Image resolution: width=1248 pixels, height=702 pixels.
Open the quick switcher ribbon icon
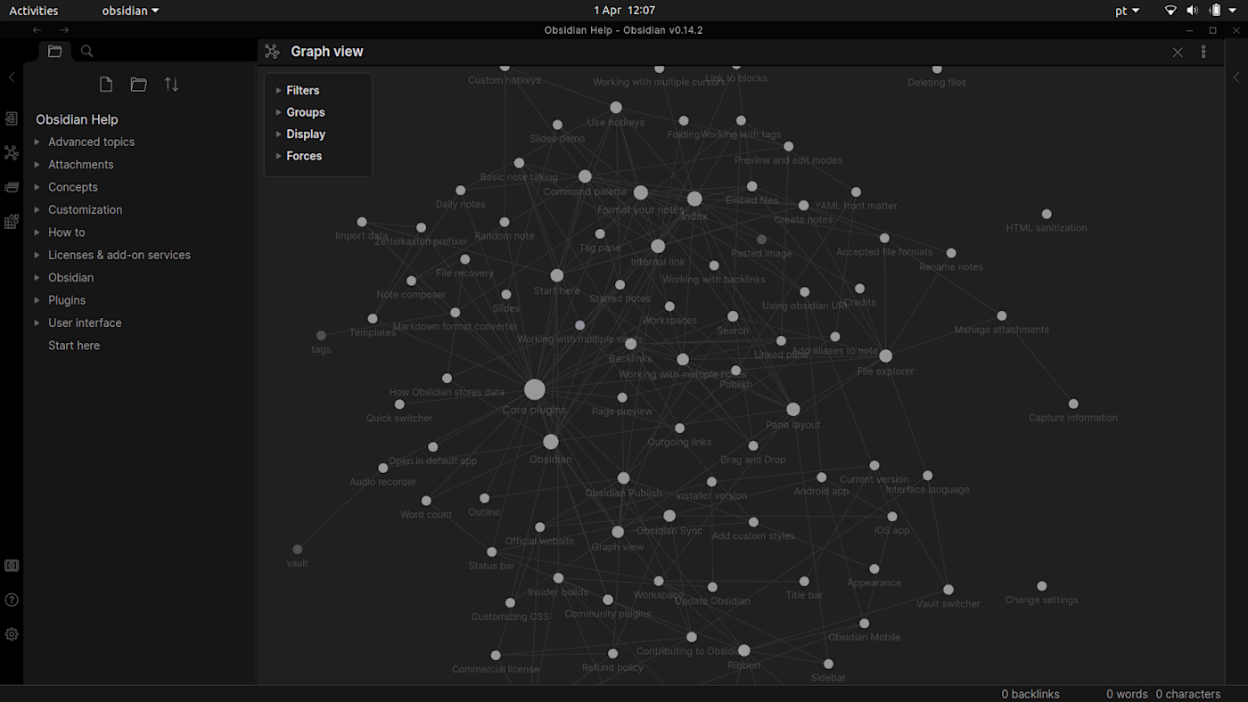pyautogui.click(x=12, y=118)
